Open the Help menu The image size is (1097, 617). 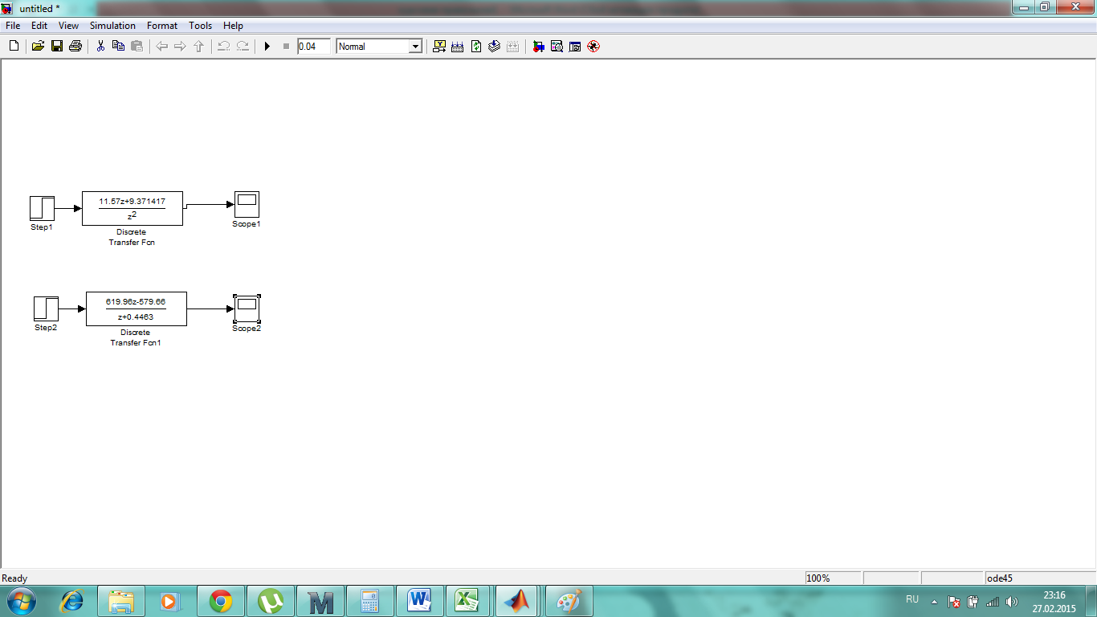coord(233,26)
